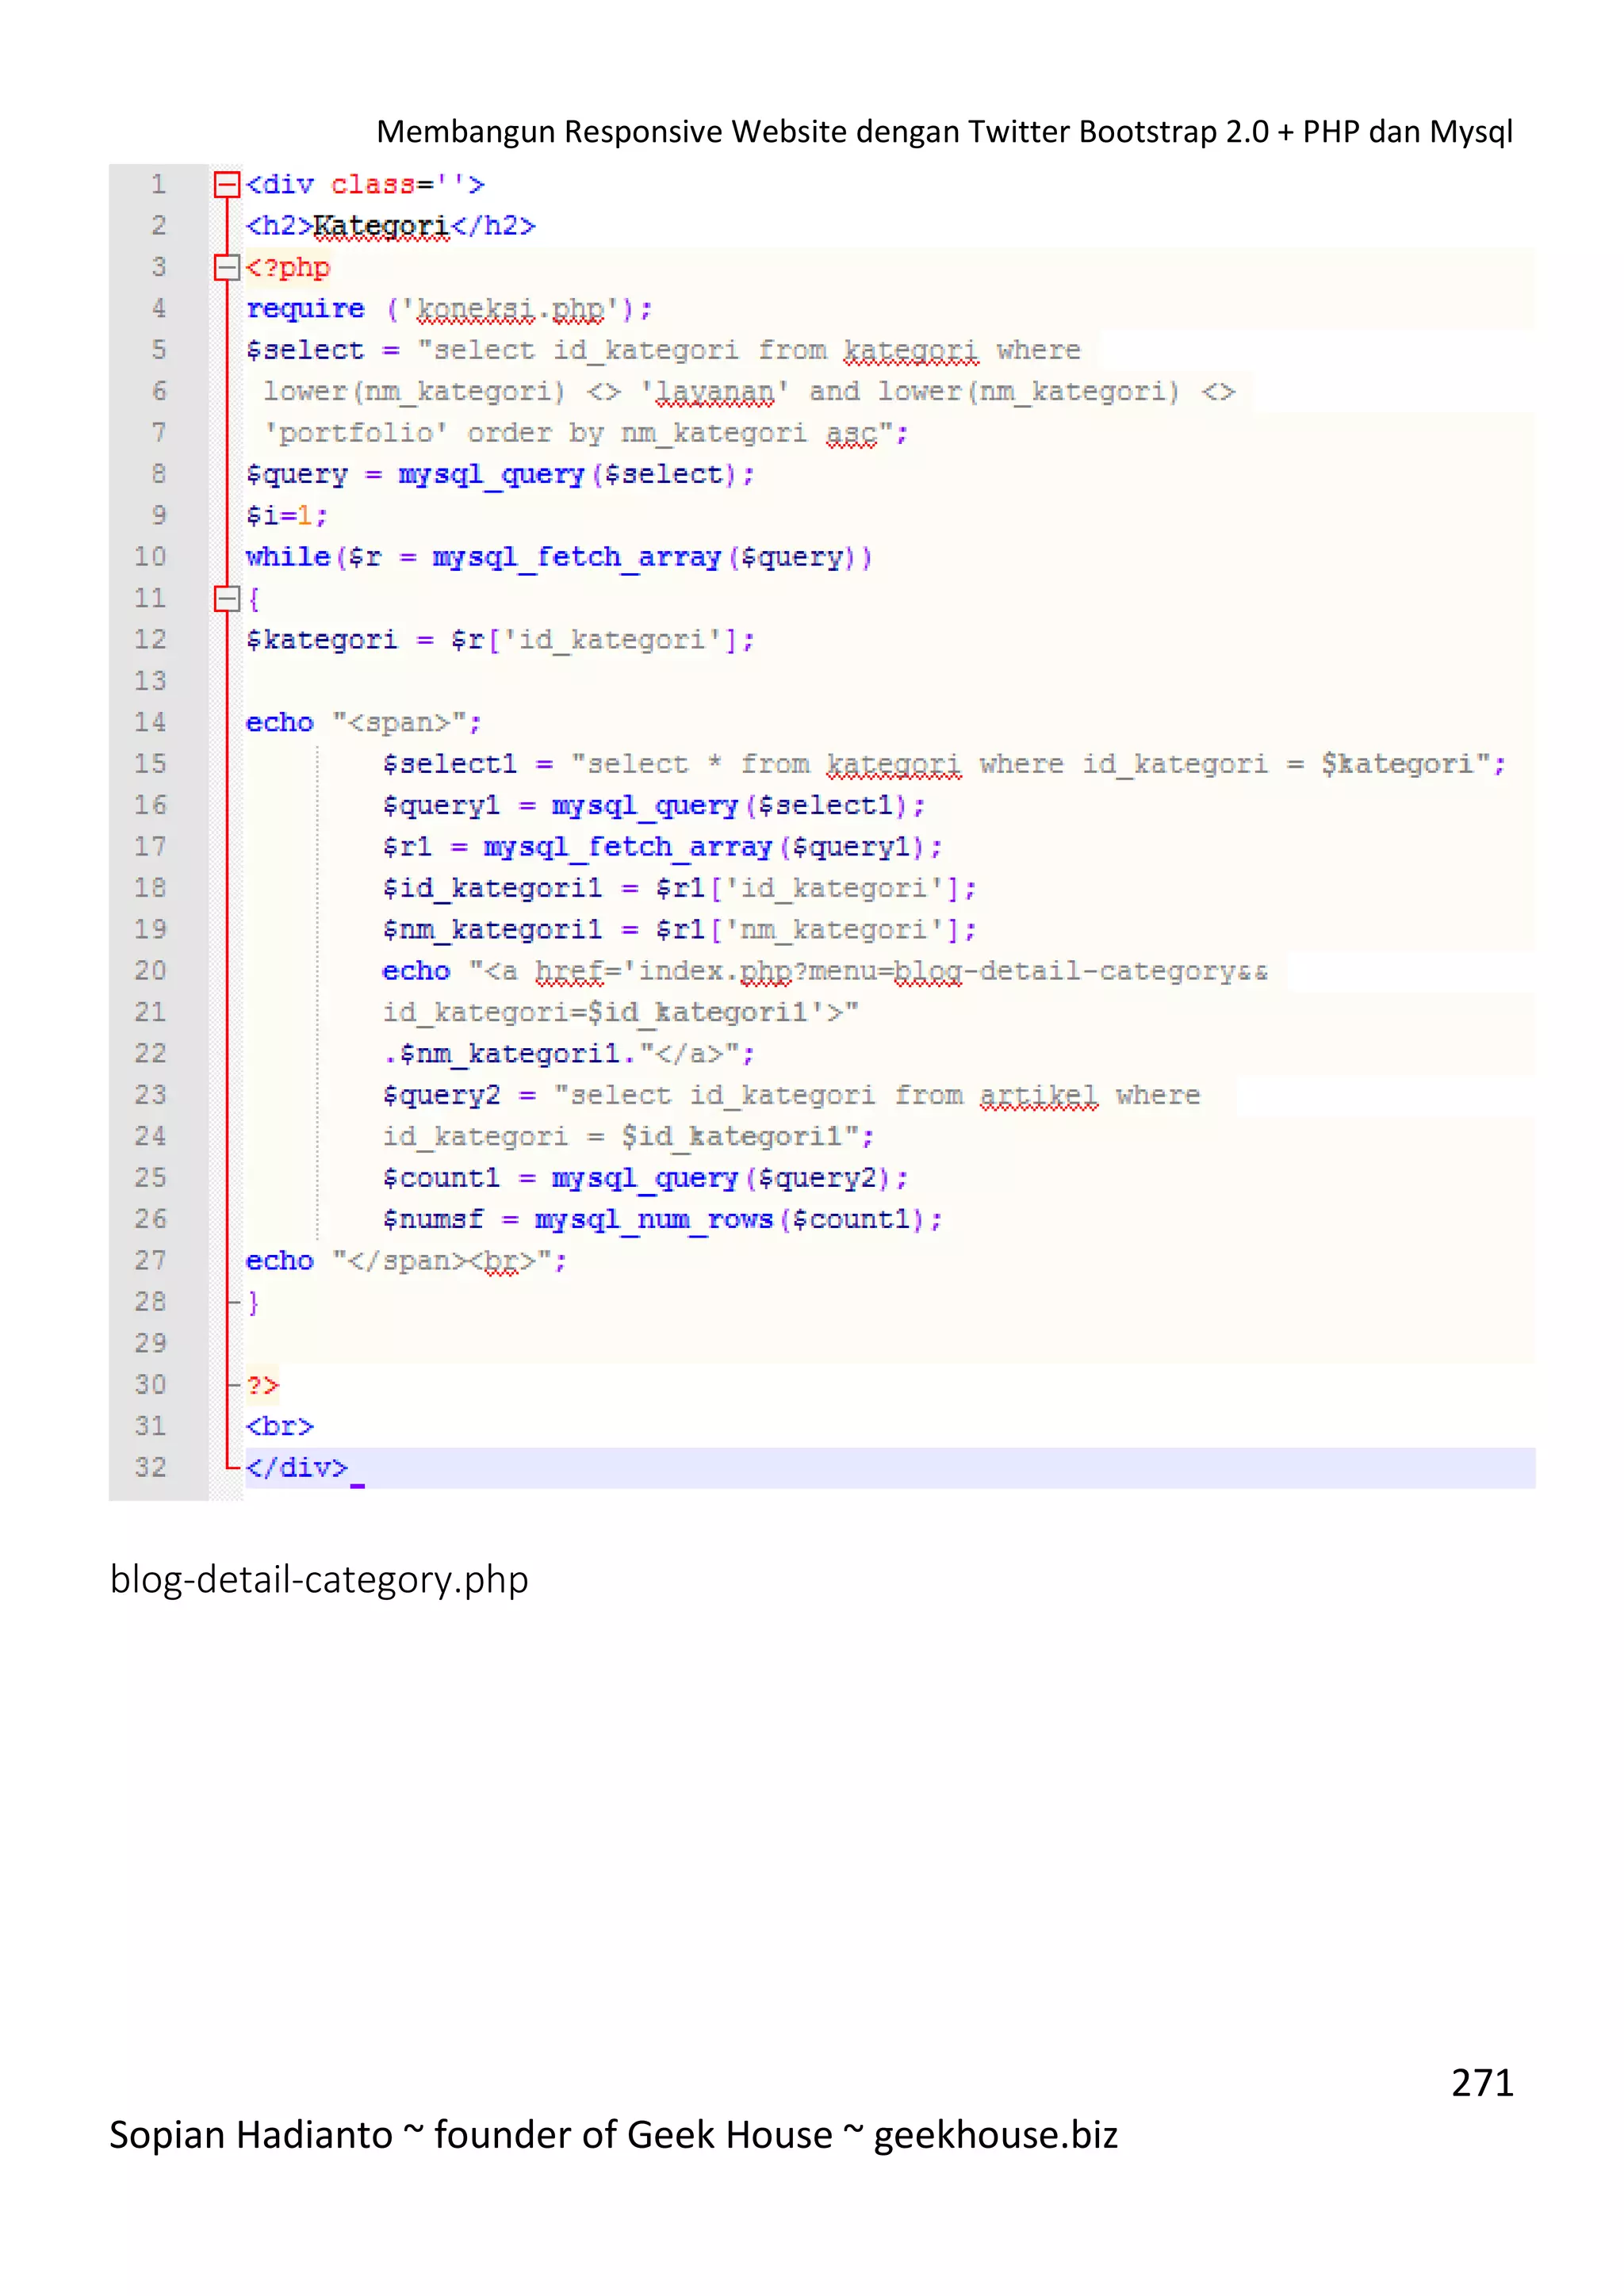Collapse the <?php fold marker on line 3
Image resolution: width=1624 pixels, height=2296 pixels.
pyautogui.click(x=227, y=267)
